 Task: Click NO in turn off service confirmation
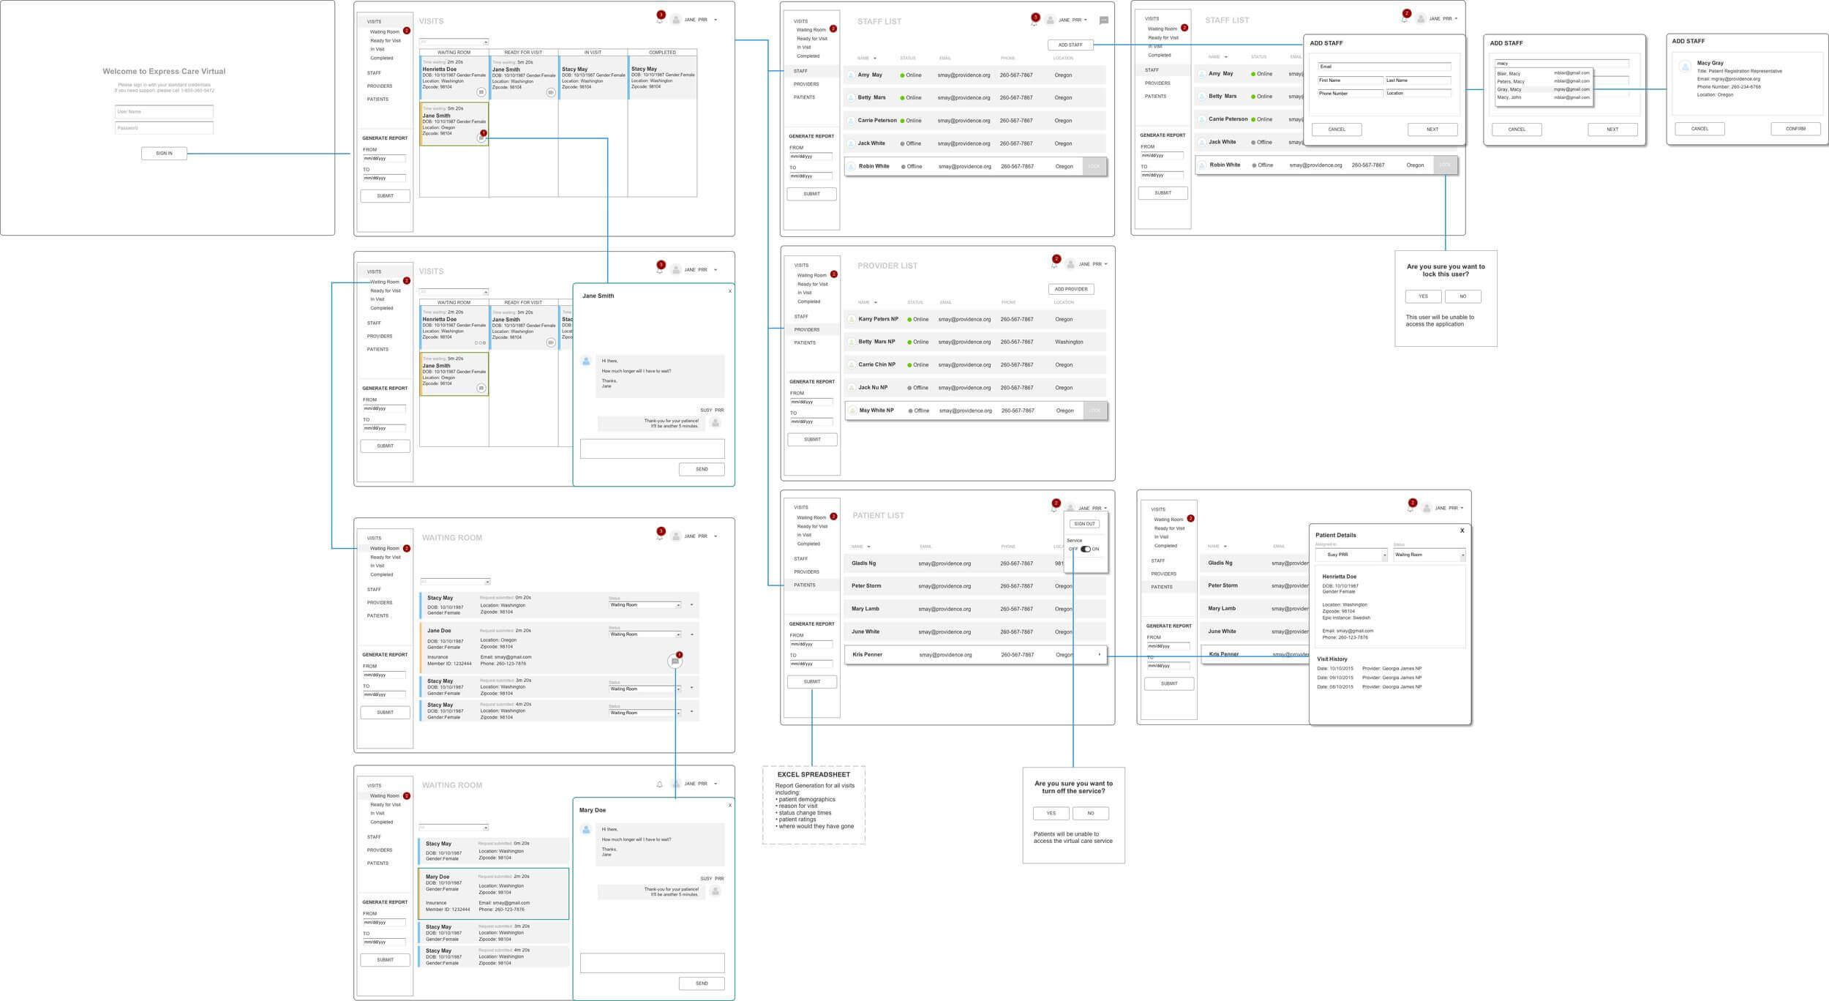coord(1090,813)
